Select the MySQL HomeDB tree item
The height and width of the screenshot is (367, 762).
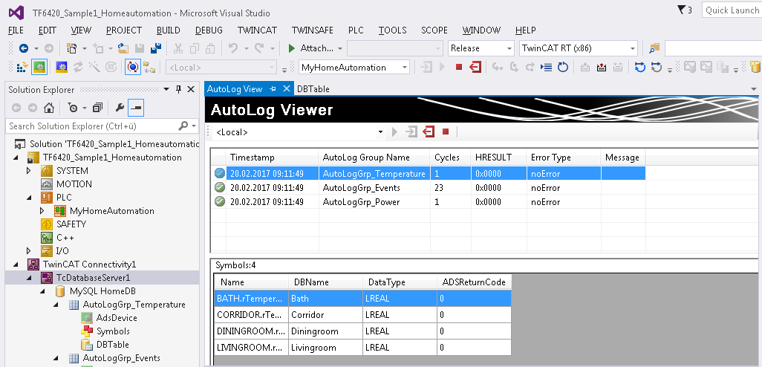pyautogui.click(x=102, y=291)
